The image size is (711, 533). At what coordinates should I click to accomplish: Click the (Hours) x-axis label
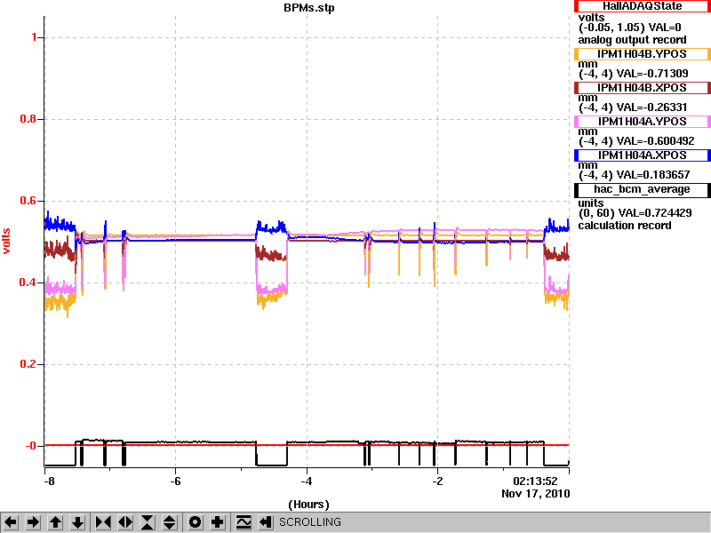(308, 505)
